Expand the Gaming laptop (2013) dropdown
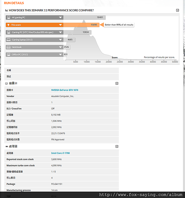This screenshot has width=185, height=198. click(60, 40)
